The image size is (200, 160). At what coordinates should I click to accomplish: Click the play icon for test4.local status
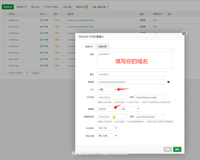tap(47, 46)
